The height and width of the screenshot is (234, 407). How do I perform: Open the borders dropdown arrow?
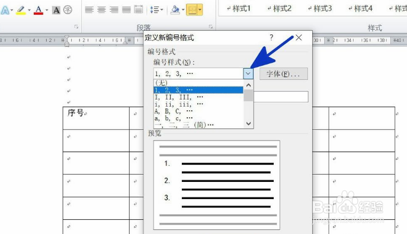pyautogui.click(x=200, y=10)
